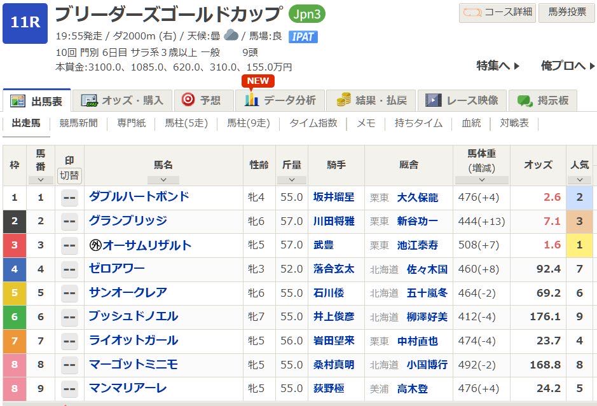
Task: Open the 馬柱(9走) sub-tab
Action: [248, 123]
